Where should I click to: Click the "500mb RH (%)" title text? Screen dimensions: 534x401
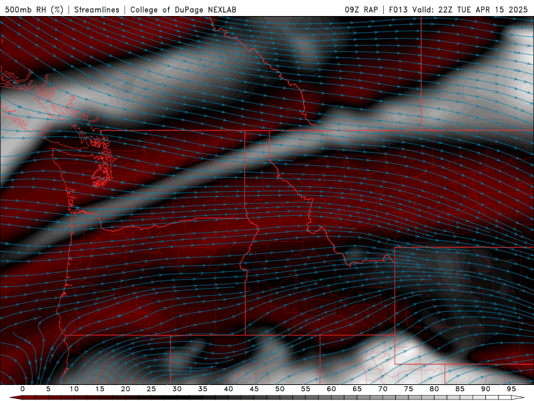(x=34, y=9)
